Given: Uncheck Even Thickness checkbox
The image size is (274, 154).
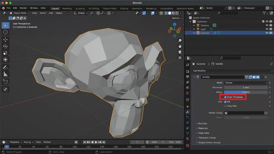Looking at the screenshot, I should tap(225, 97).
